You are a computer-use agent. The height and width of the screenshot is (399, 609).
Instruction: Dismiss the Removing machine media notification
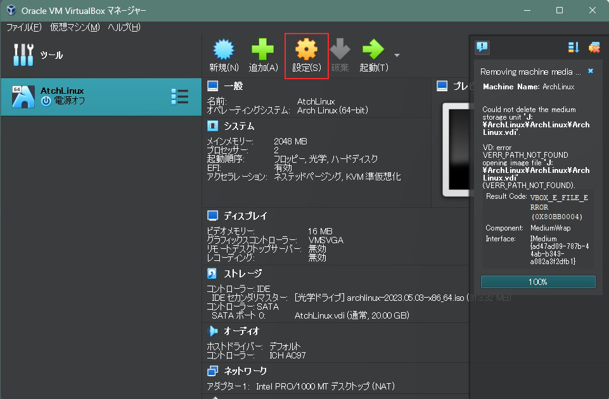(591, 72)
